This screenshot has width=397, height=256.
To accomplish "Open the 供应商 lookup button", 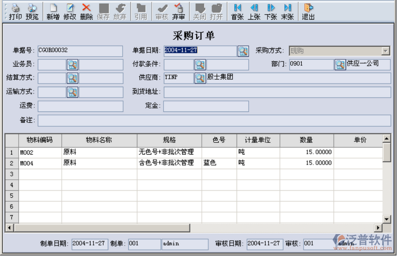I will coord(199,78).
